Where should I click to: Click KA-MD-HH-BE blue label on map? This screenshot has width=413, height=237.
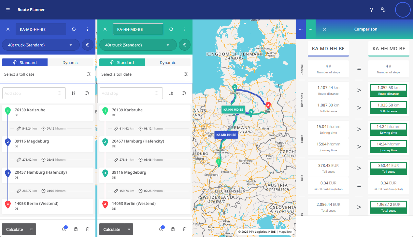point(226,135)
